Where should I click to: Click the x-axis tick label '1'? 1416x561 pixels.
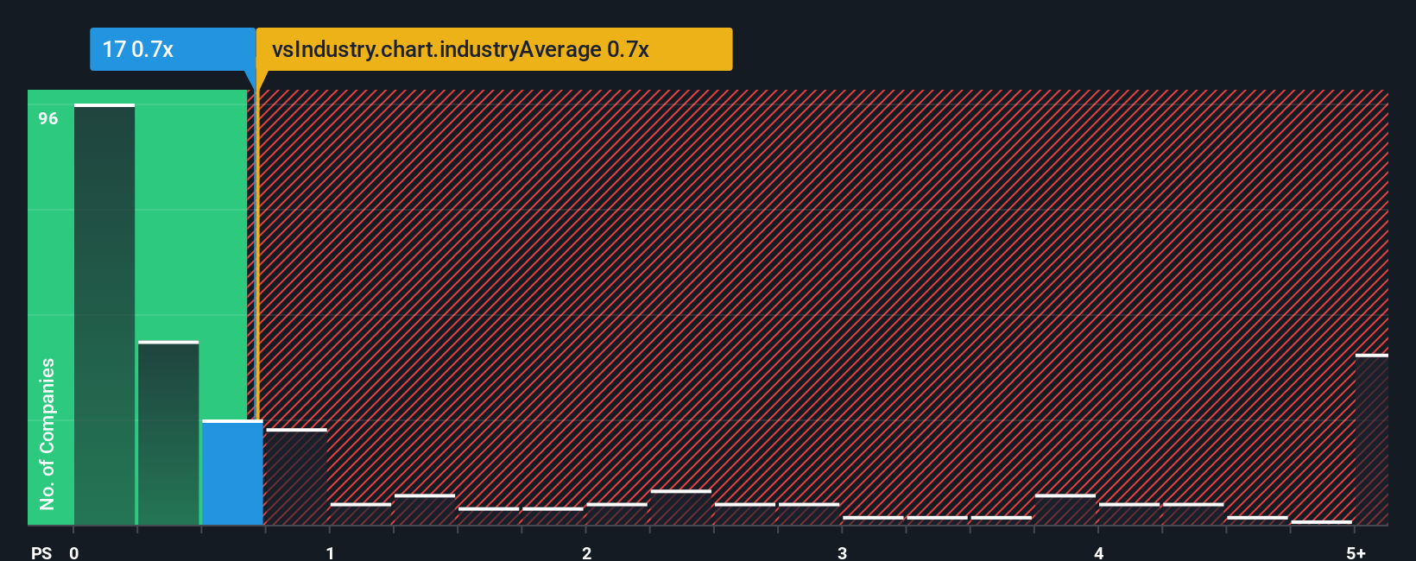[330, 552]
